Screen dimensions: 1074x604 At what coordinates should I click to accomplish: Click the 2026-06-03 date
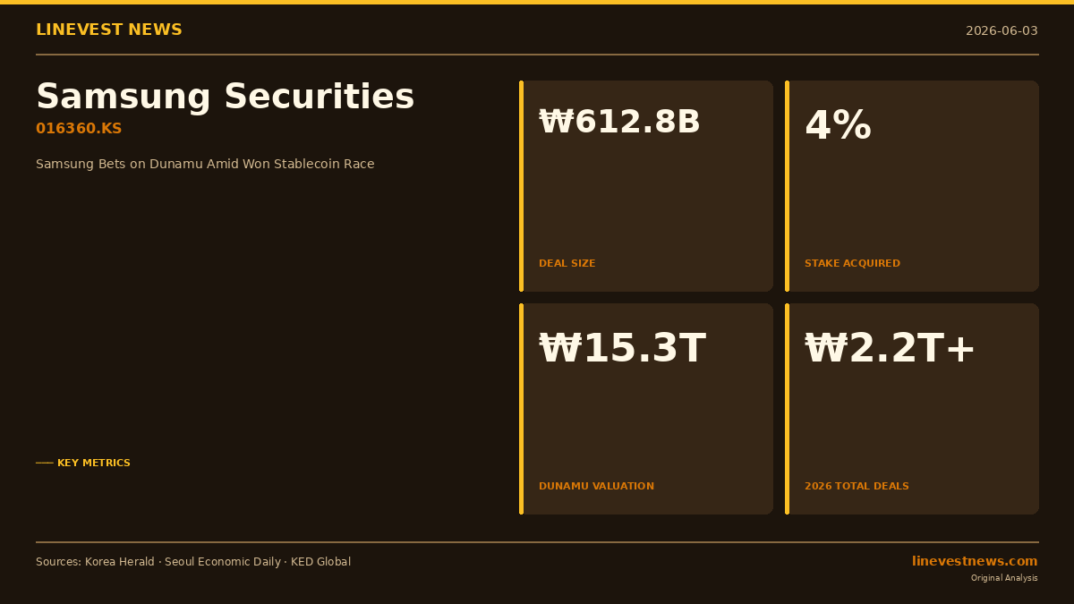click(1002, 31)
